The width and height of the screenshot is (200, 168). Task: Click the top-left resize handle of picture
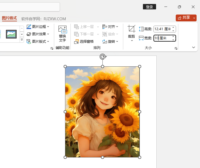tap(65, 67)
